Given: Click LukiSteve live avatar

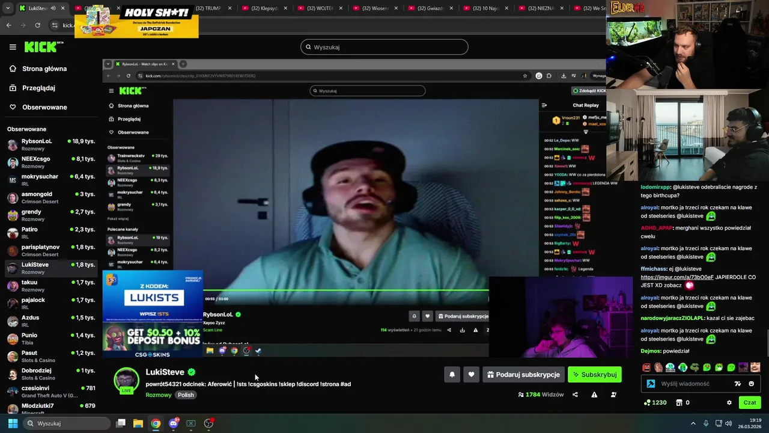Looking at the screenshot, I should [126, 381].
